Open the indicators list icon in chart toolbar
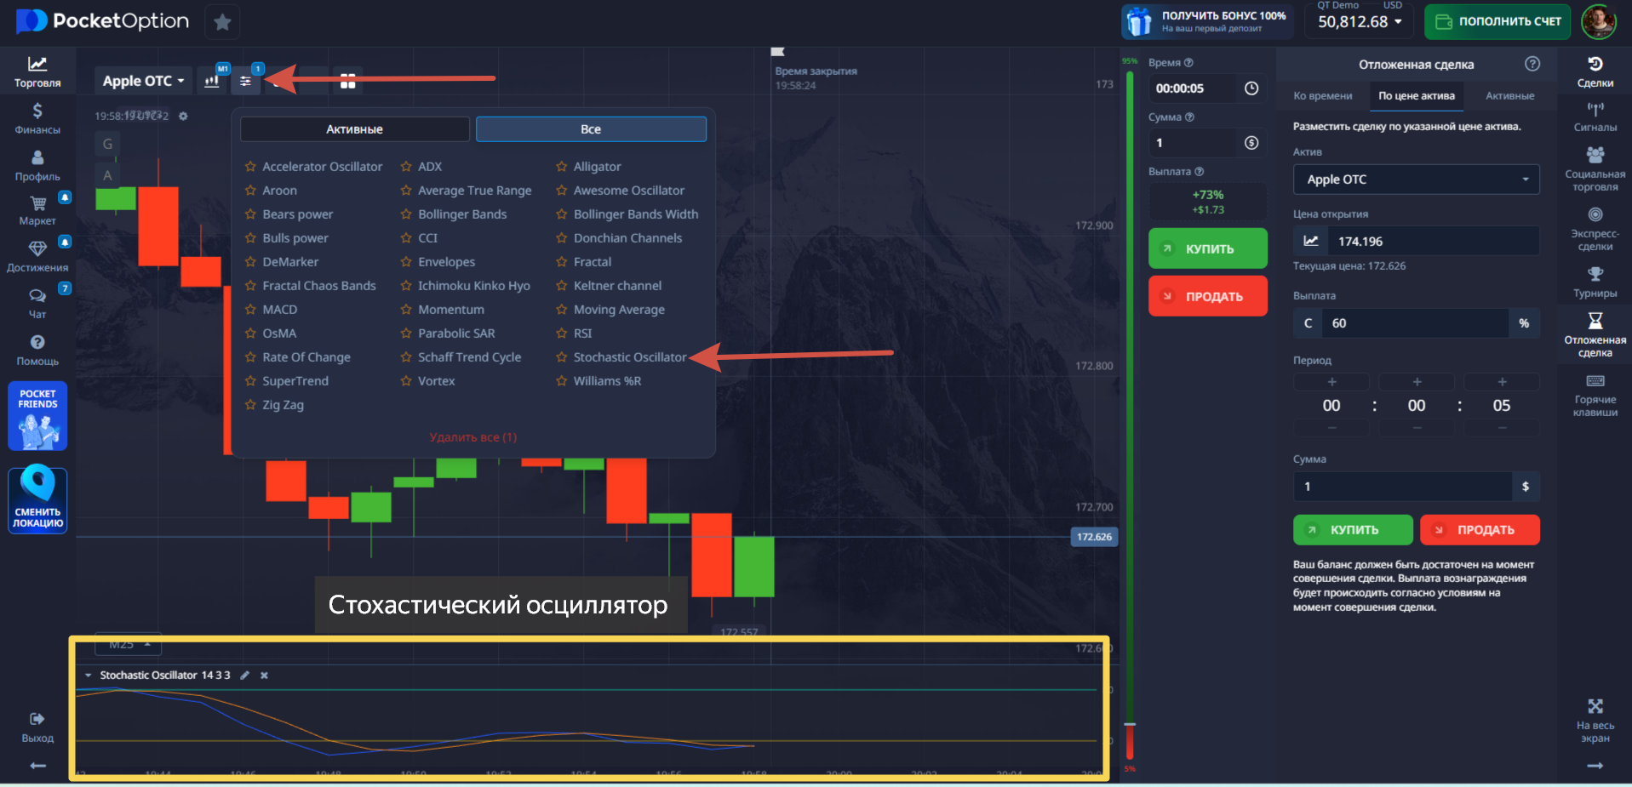1632x787 pixels. (x=245, y=81)
